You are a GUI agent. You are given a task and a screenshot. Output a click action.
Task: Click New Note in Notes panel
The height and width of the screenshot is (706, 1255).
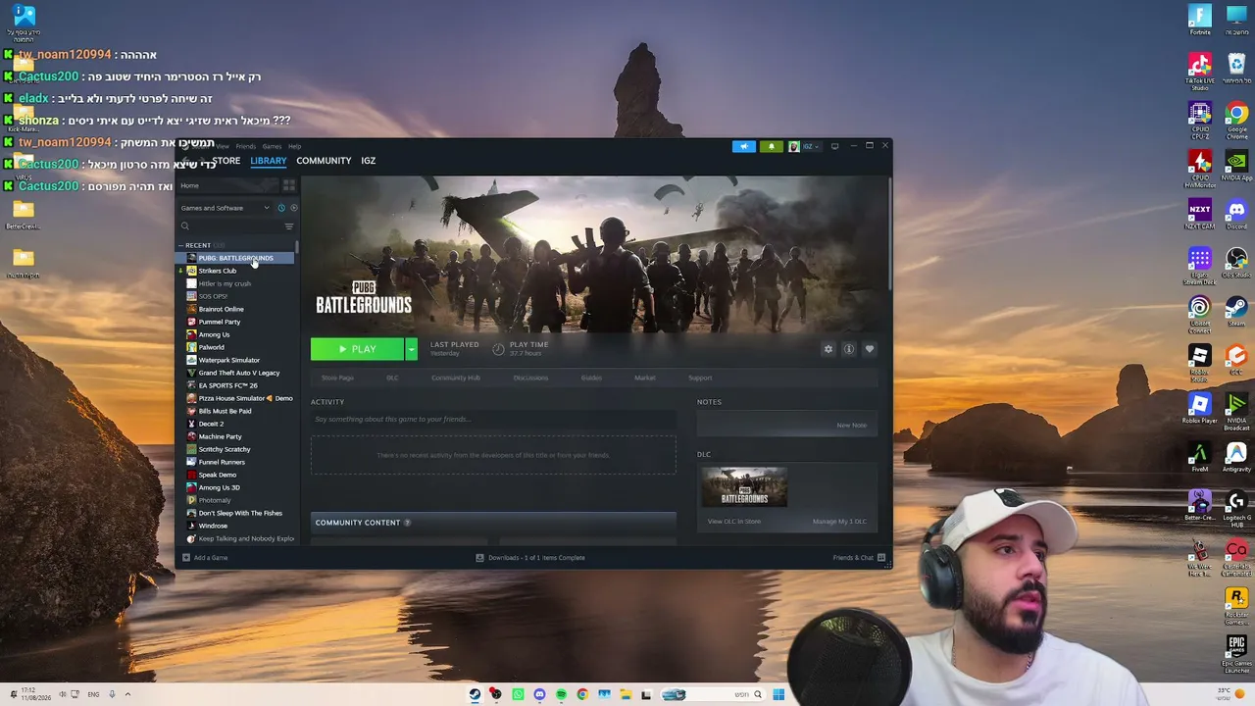pos(851,426)
